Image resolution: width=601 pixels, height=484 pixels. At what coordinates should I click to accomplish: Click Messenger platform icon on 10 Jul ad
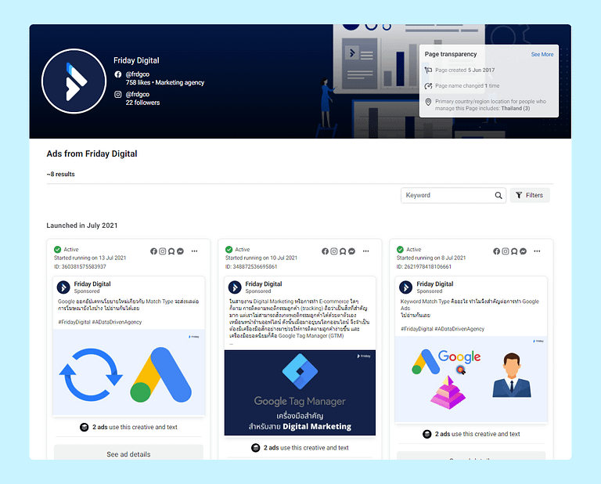351,251
